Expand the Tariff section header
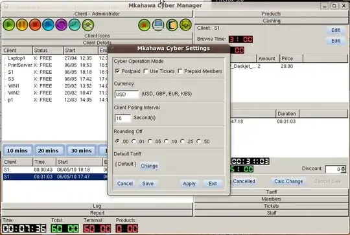Image resolution: width=350 pixels, height=235 pixels. pyautogui.click(x=271, y=192)
